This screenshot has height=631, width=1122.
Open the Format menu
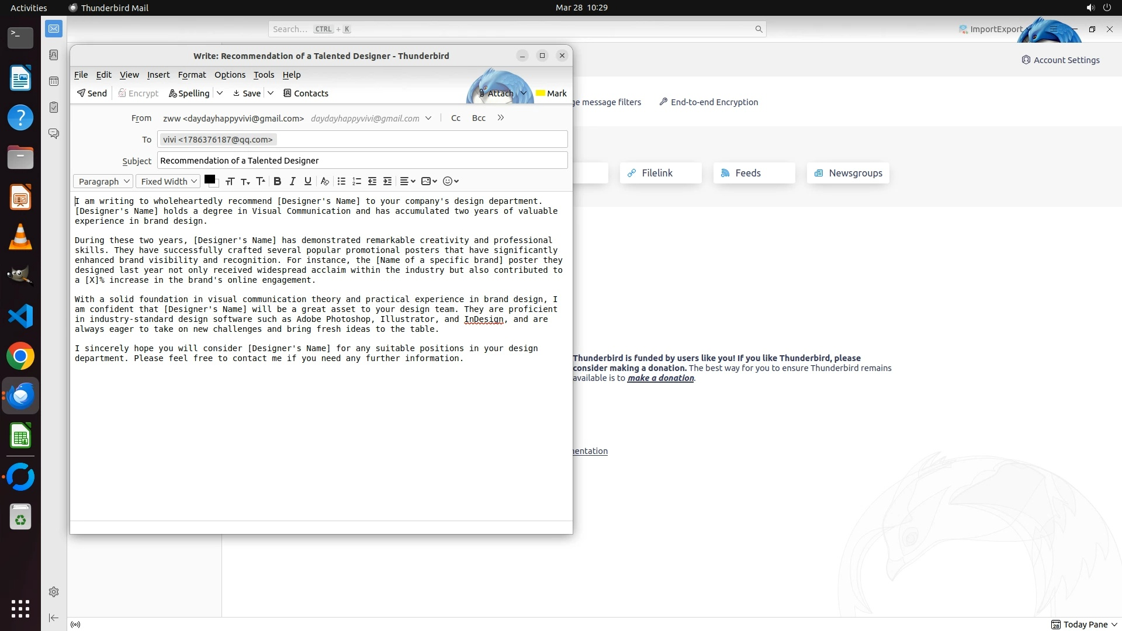pos(192,75)
